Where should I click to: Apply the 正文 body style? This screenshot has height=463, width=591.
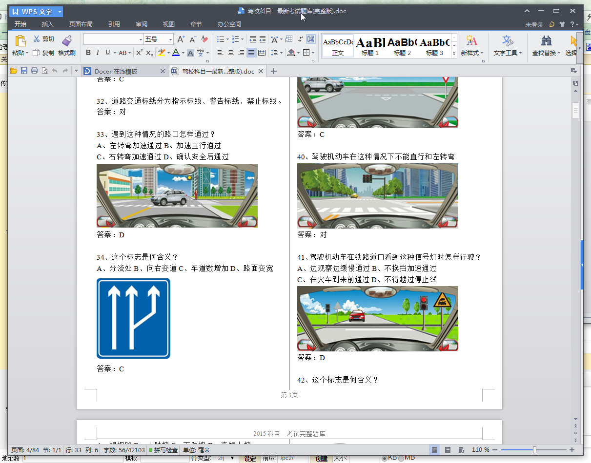coord(338,46)
